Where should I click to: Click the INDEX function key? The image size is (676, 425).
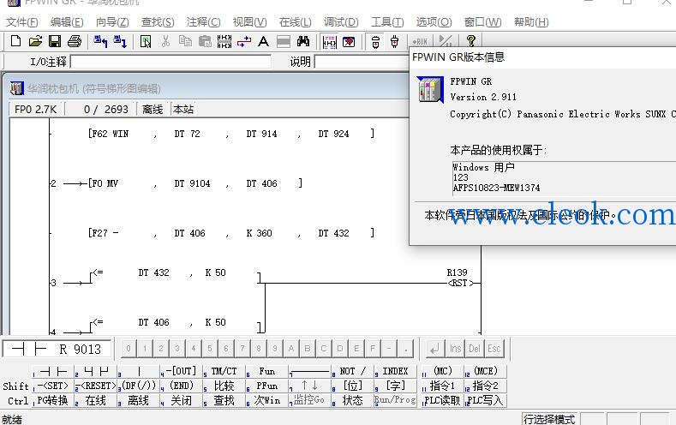(x=395, y=371)
